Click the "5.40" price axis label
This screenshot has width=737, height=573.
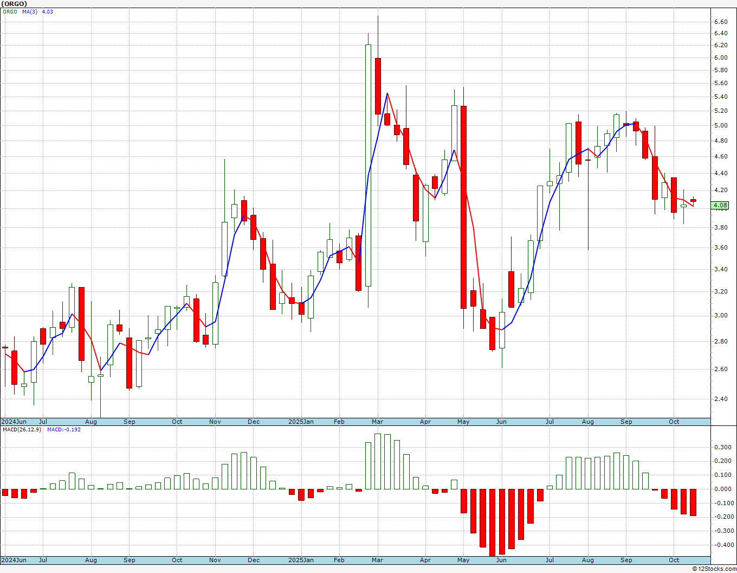point(721,97)
